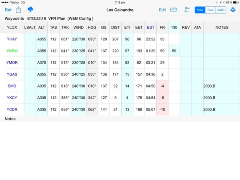Tap the flag icon in toolbar
Viewport: 240px width, 180px height.
click(186, 10)
